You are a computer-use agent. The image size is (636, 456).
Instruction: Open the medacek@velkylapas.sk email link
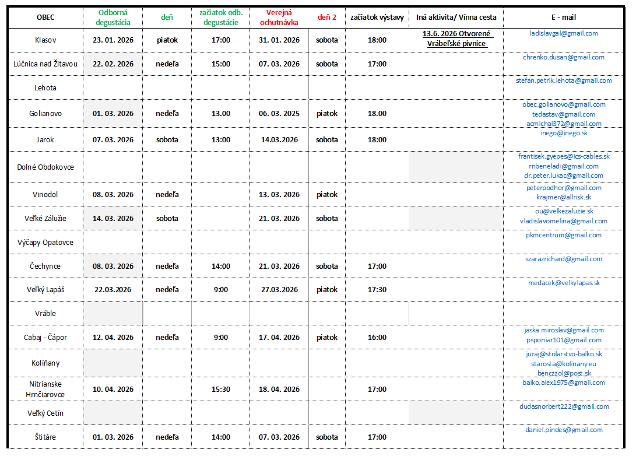click(x=563, y=283)
